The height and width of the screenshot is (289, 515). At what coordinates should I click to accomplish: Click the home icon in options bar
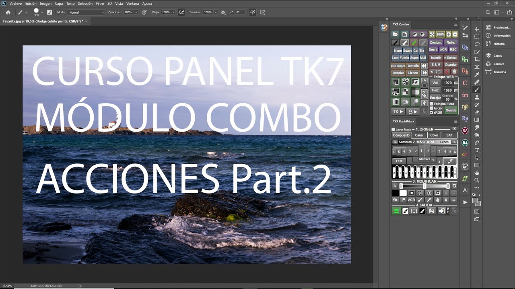point(8,12)
